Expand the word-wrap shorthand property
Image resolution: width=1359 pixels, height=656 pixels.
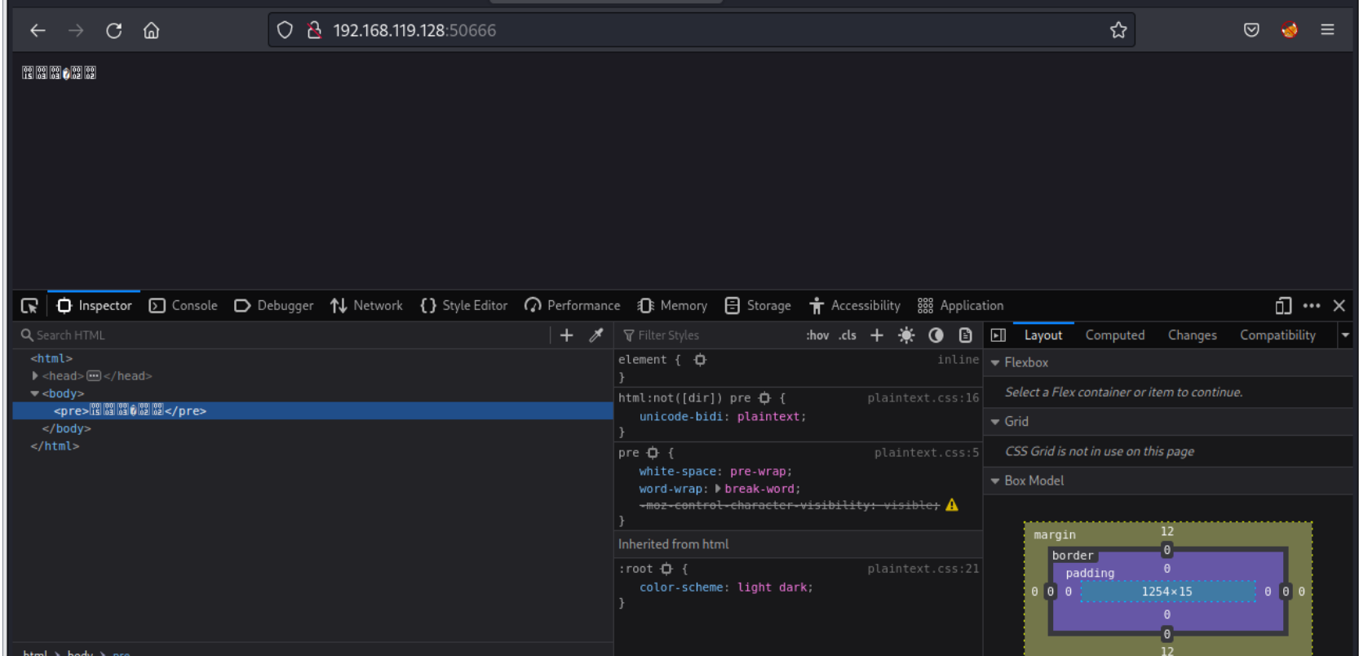click(x=718, y=489)
